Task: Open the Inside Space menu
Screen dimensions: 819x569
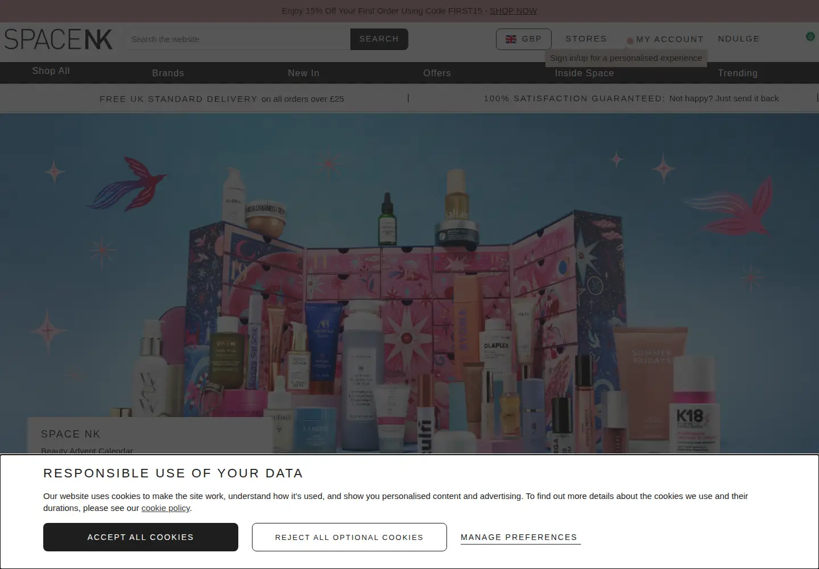Action: click(x=585, y=73)
